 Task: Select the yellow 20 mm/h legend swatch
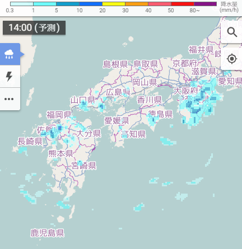pyautogui.click(x=114, y=4)
